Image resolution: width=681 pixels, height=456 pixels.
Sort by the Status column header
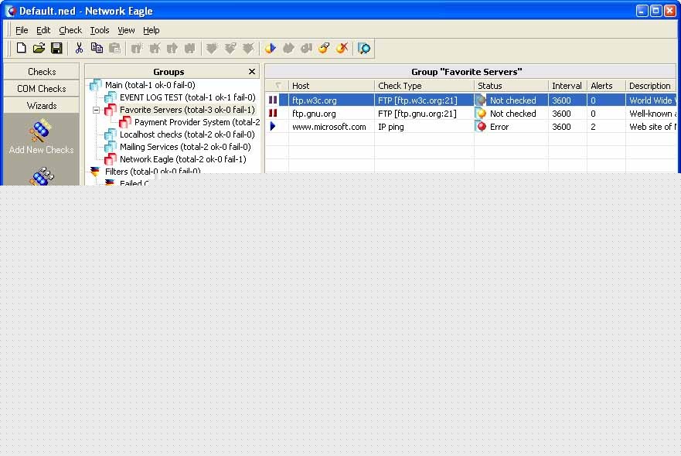(511, 86)
